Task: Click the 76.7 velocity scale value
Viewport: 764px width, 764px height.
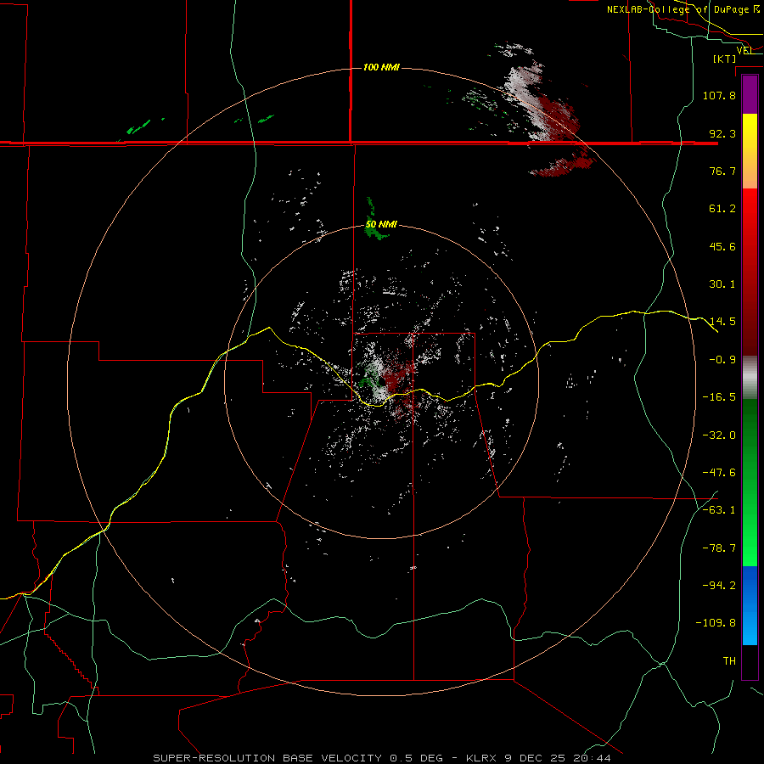Action: (x=722, y=171)
